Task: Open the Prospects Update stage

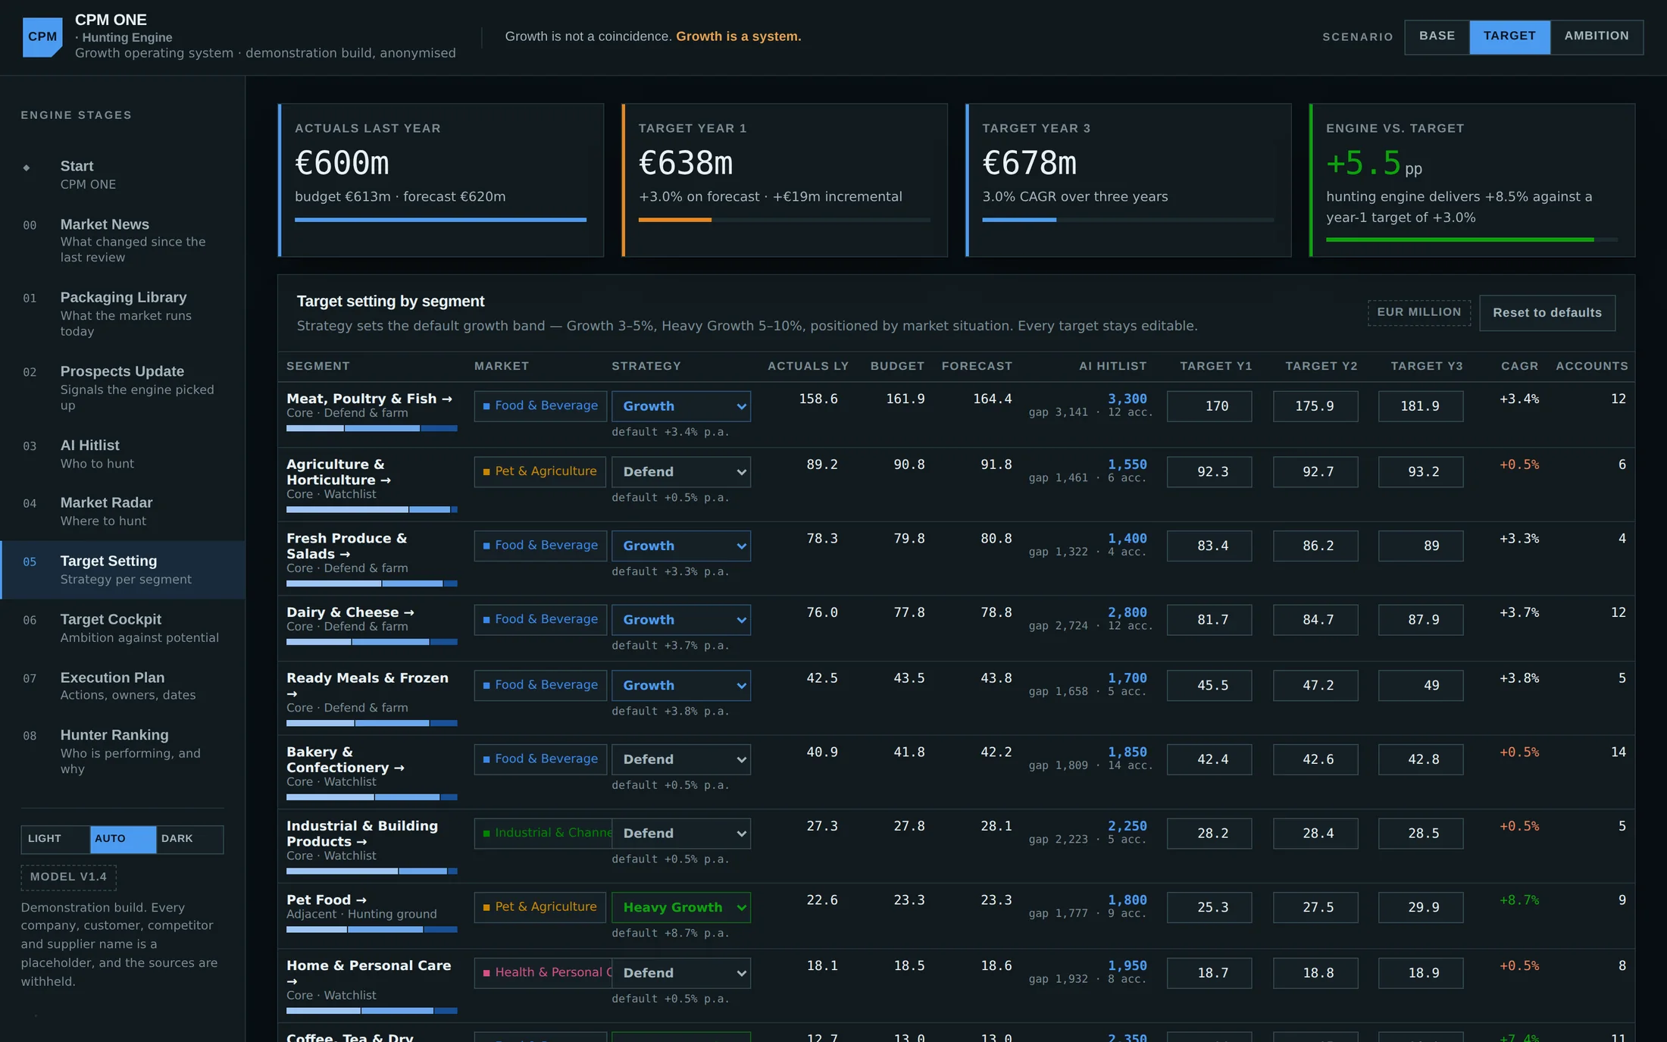Action: tap(123, 387)
